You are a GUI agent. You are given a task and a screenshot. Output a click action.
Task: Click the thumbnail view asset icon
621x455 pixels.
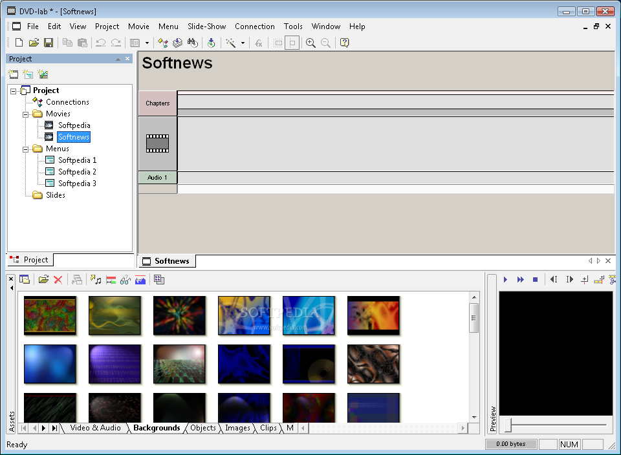(x=159, y=280)
